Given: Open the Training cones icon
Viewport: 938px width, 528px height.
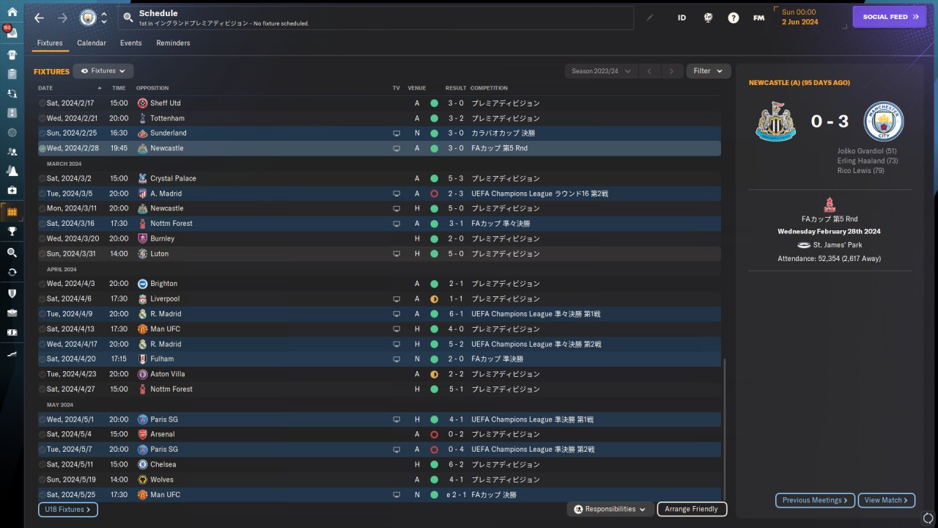Looking at the screenshot, I should coord(12,171).
